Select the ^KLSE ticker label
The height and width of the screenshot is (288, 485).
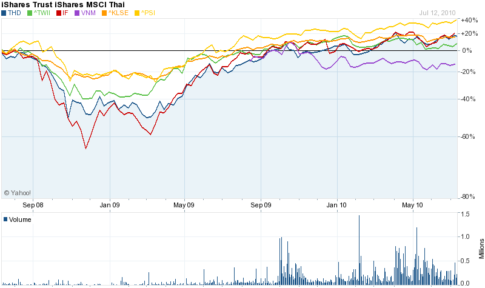point(118,13)
